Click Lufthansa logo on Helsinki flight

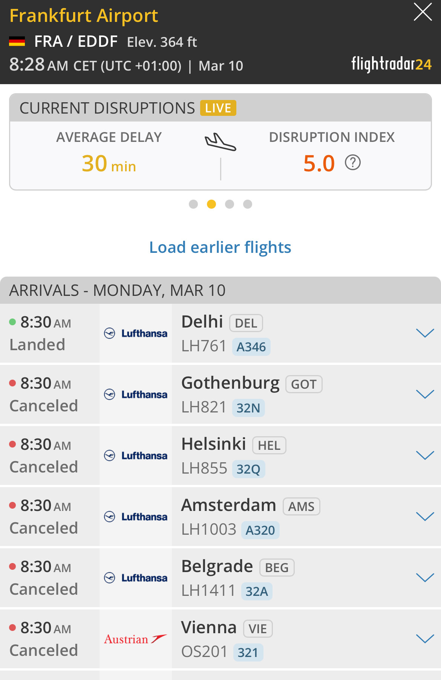click(x=136, y=455)
